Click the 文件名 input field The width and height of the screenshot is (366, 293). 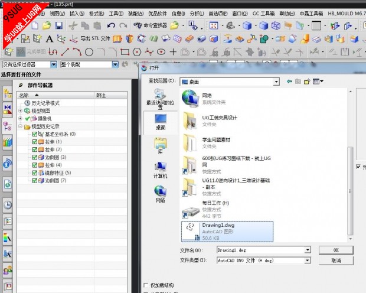point(261,250)
